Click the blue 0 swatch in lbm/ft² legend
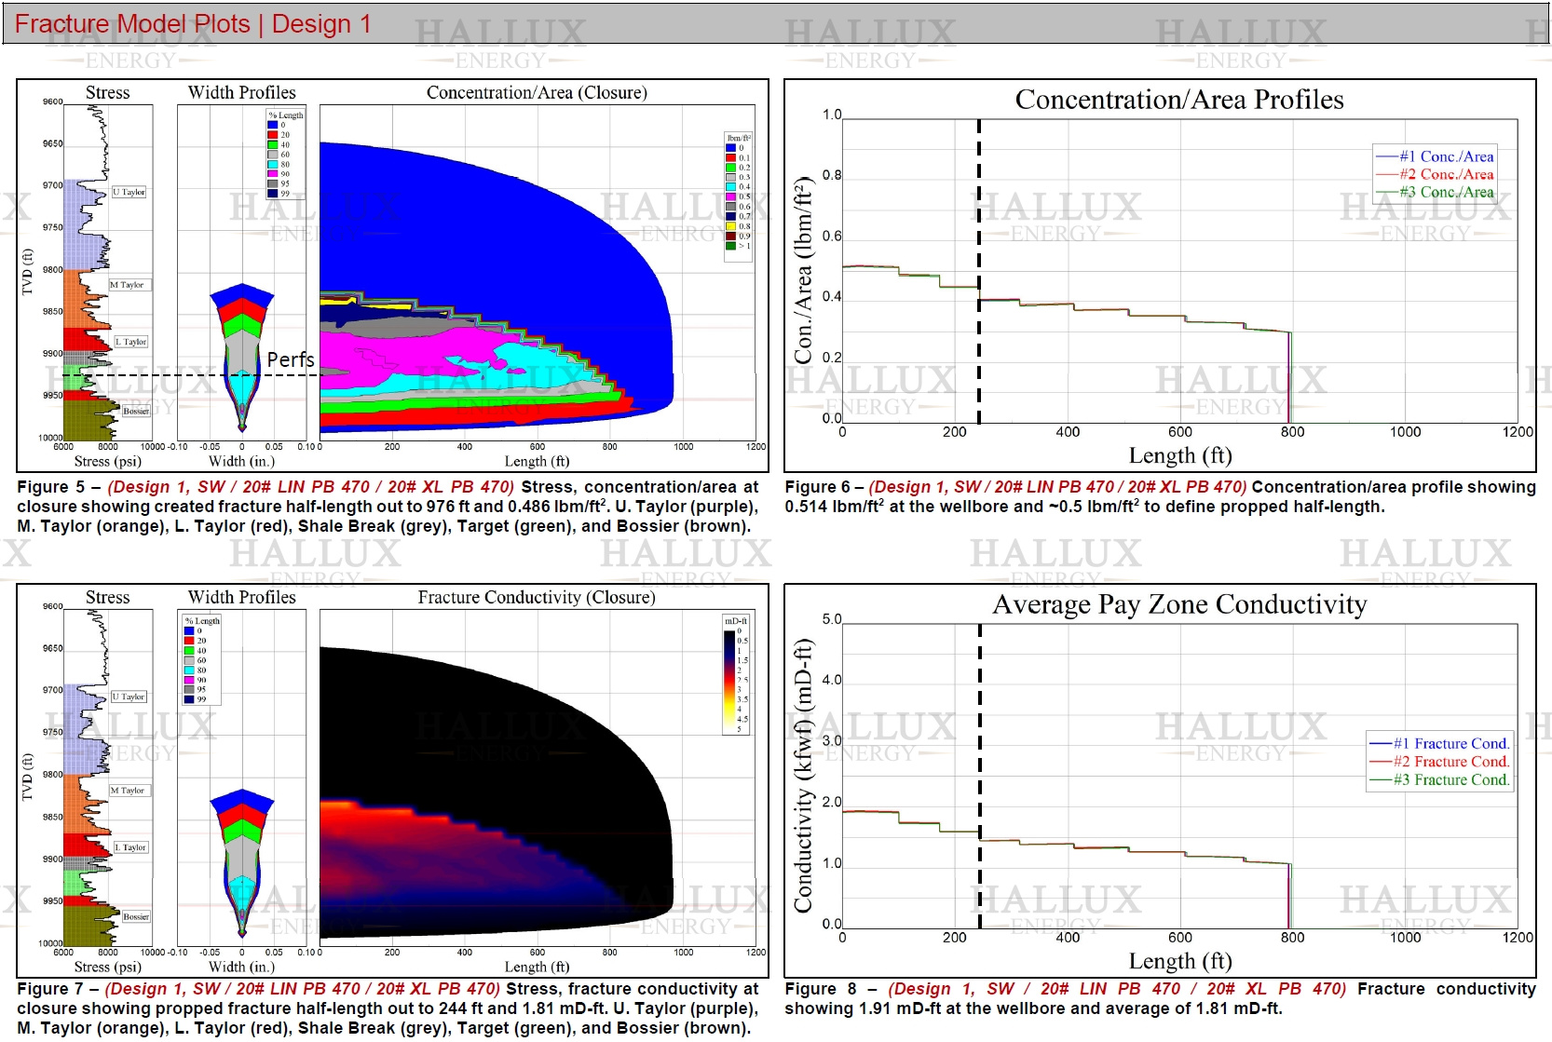 pos(730,148)
